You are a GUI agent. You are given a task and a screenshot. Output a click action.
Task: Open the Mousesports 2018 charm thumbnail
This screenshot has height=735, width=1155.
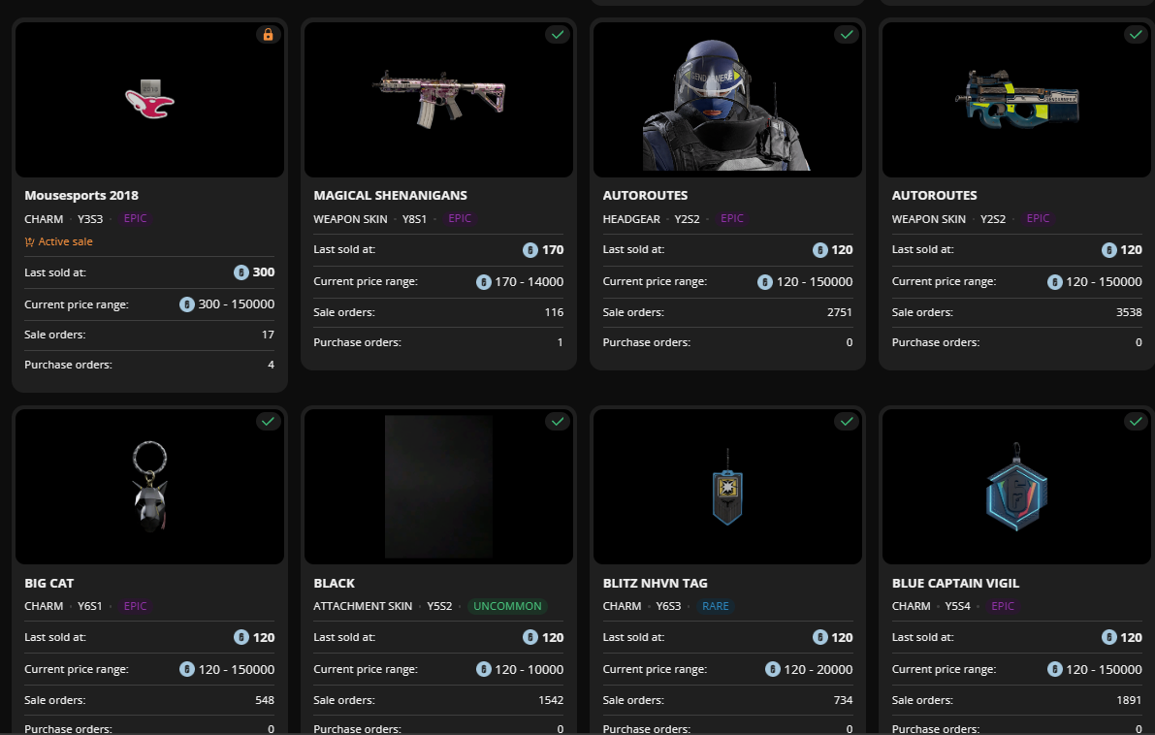[x=149, y=99]
